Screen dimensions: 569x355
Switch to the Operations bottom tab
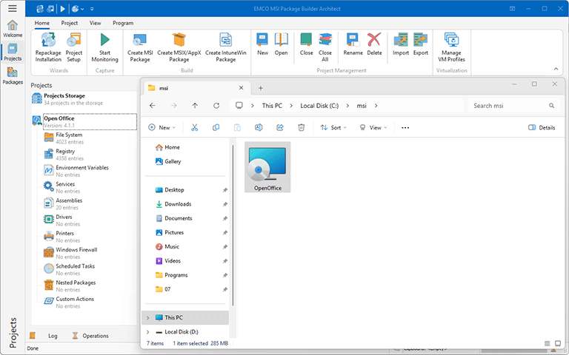tap(90, 336)
